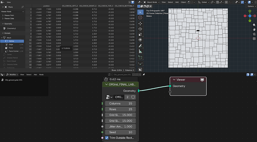Pick the Scale tool in viewport toolbar
The height and width of the screenshot is (142, 257).
point(140,34)
